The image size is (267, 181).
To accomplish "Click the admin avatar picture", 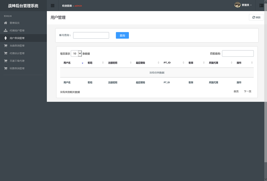I will pos(237,5).
